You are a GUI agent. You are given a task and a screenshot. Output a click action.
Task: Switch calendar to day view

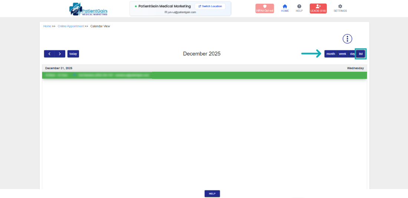point(352,54)
